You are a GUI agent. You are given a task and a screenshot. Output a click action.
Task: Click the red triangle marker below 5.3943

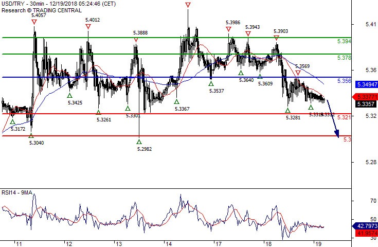[248, 34]
